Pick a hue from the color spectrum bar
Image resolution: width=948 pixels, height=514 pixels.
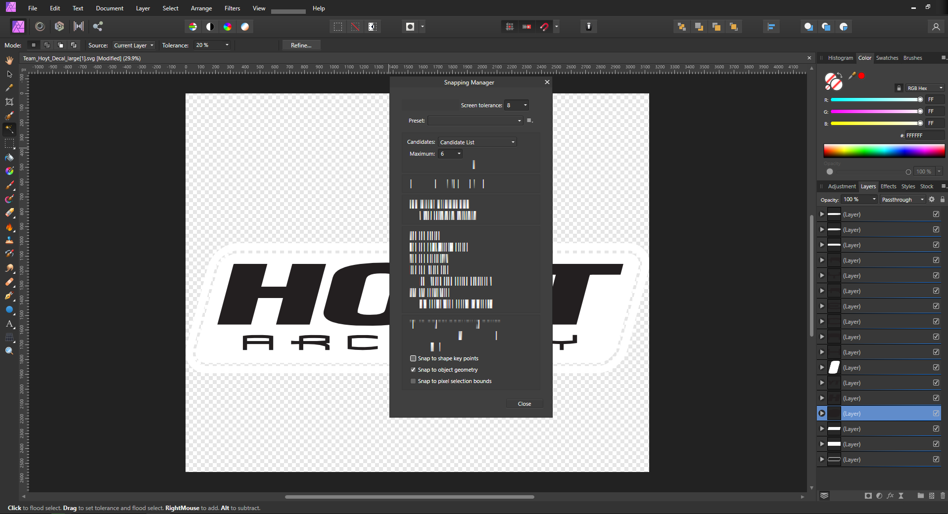(884, 151)
